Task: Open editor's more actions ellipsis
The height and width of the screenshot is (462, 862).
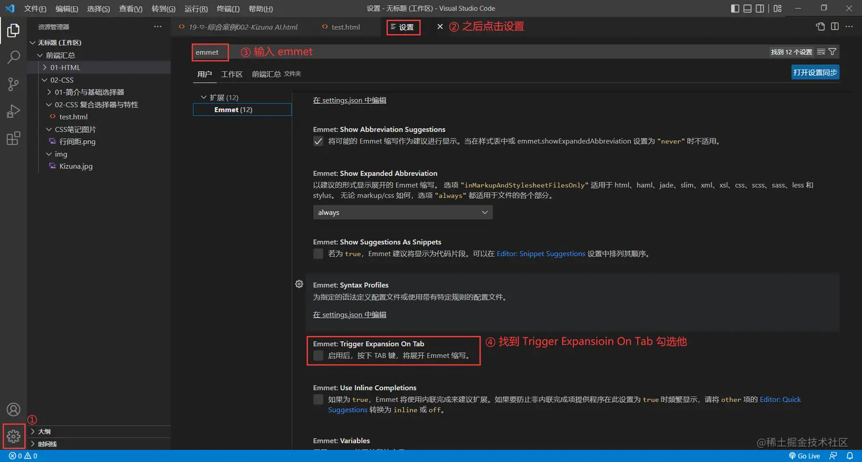Action: [x=849, y=26]
